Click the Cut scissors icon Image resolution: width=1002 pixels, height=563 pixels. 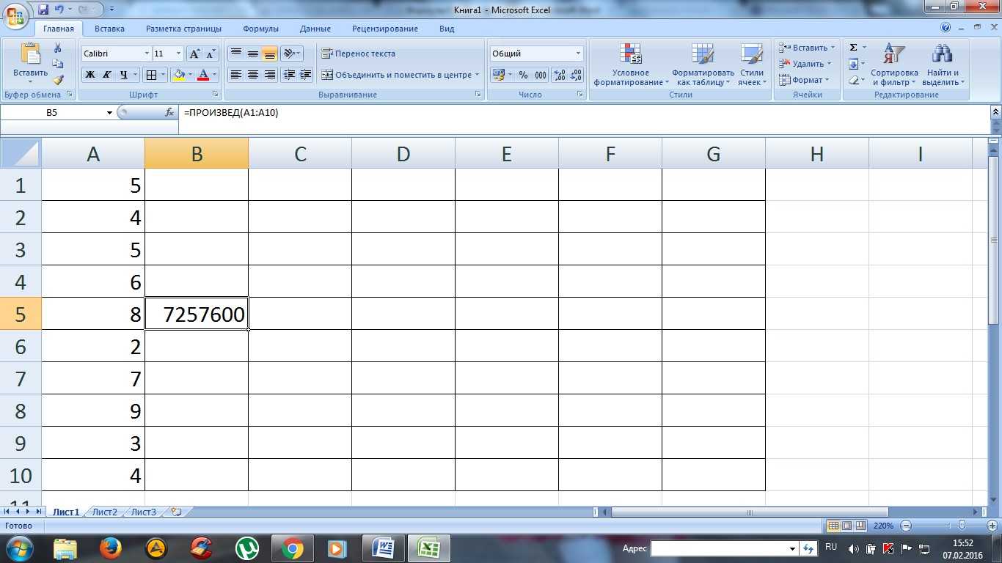(x=58, y=48)
